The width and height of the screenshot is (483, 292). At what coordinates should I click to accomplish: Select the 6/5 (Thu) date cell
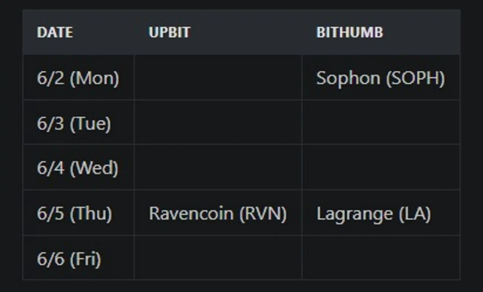pyautogui.click(x=74, y=214)
